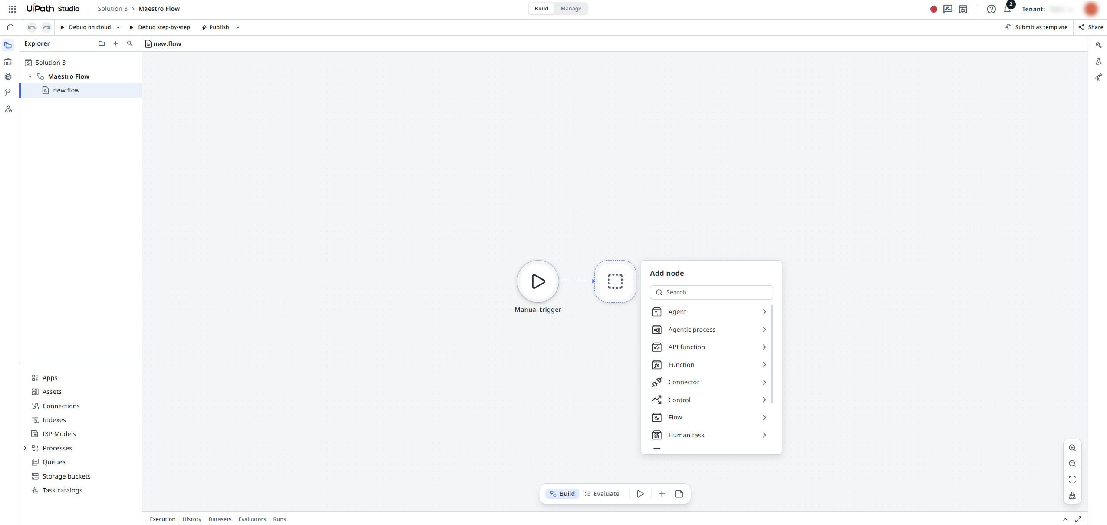
Task: Click Submit as template
Action: (1037, 27)
